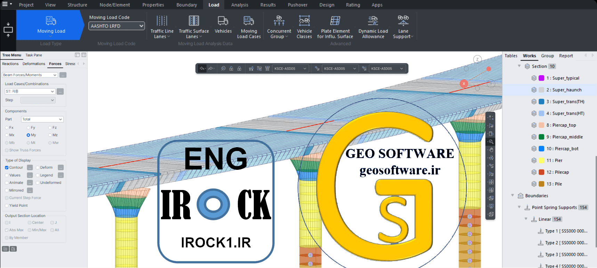
Task: Open the Tables tab in the right panel
Action: point(511,56)
